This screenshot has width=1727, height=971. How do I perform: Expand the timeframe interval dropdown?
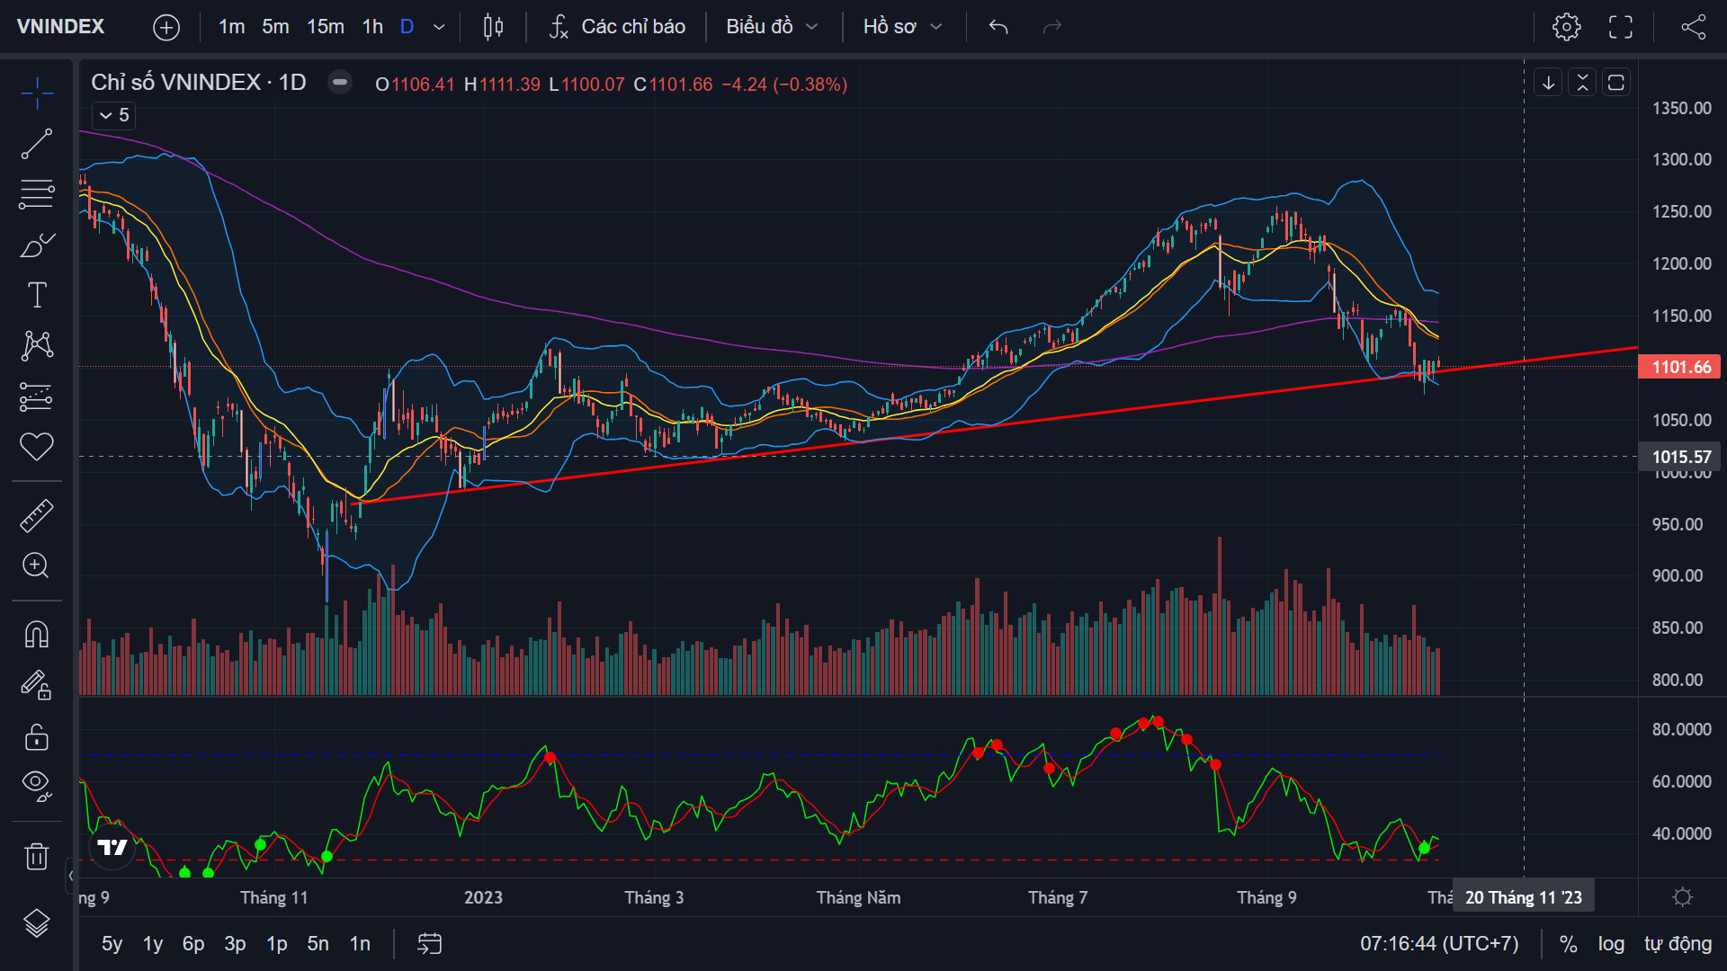pos(439,27)
